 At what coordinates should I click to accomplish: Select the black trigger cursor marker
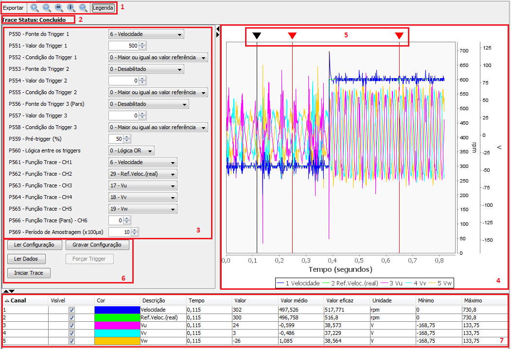[257, 35]
